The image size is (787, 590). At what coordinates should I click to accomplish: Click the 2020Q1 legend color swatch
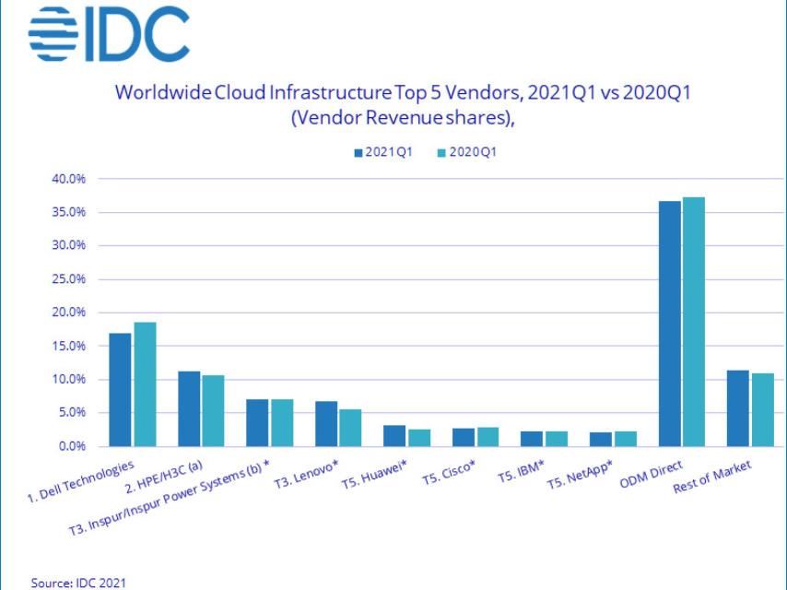pos(440,152)
